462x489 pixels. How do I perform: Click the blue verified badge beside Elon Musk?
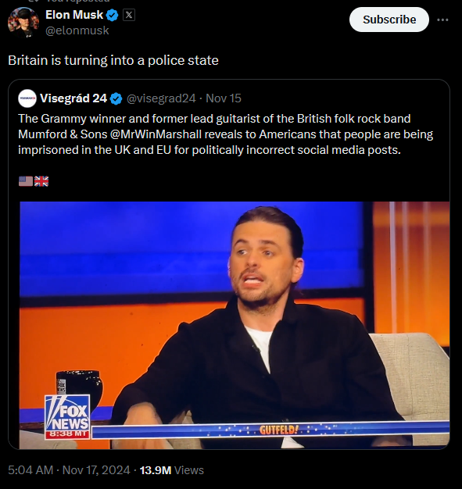[113, 16]
